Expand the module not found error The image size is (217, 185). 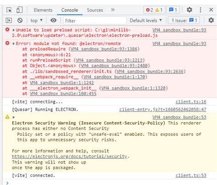coord(14,44)
